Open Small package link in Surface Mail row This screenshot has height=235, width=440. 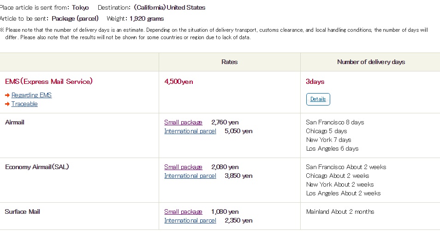pyautogui.click(x=183, y=211)
